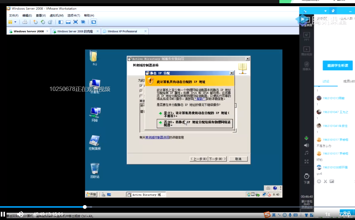Image resolution: width=355 pixels, height=220 pixels.
Task: Open the 计算机 desktop icon
Action: (95, 86)
